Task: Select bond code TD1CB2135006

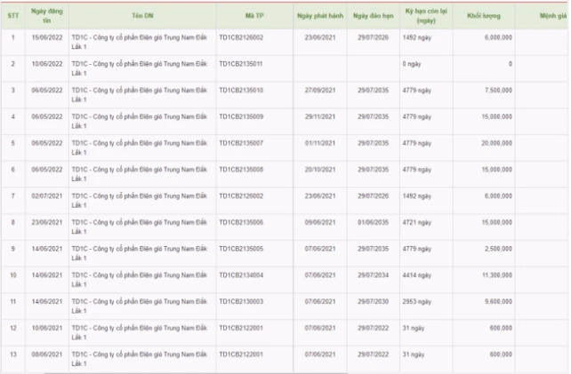Action: tap(241, 222)
